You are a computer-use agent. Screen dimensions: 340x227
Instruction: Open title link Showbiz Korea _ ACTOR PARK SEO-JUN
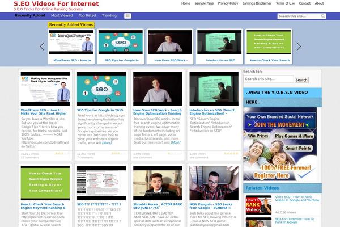click(x=158, y=206)
